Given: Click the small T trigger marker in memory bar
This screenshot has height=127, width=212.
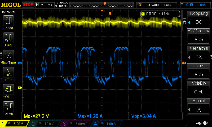Looking at the screenshot, I should click(x=105, y=3).
